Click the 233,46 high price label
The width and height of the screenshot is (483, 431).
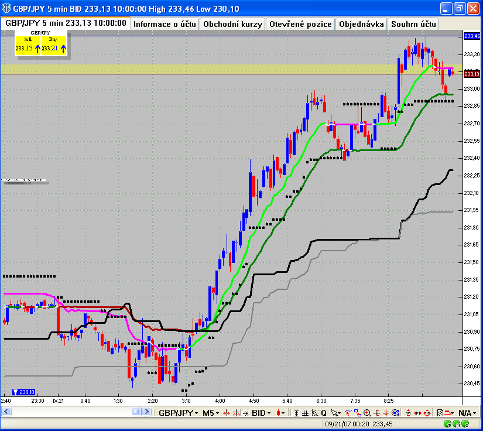pyautogui.click(x=472, y=36)
